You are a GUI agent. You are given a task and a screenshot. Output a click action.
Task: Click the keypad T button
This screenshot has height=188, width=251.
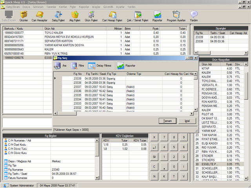point(174,177)
